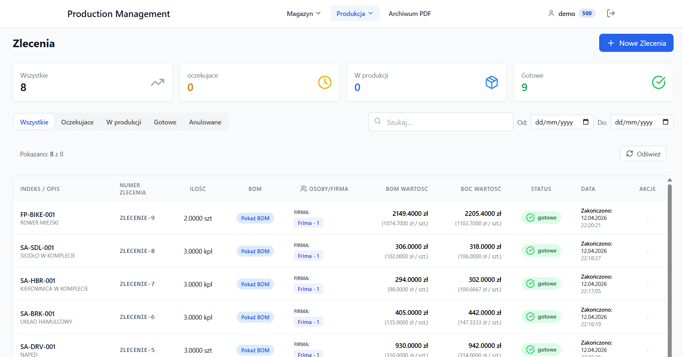
Task: Click the Od date input field
Action: 562,122
